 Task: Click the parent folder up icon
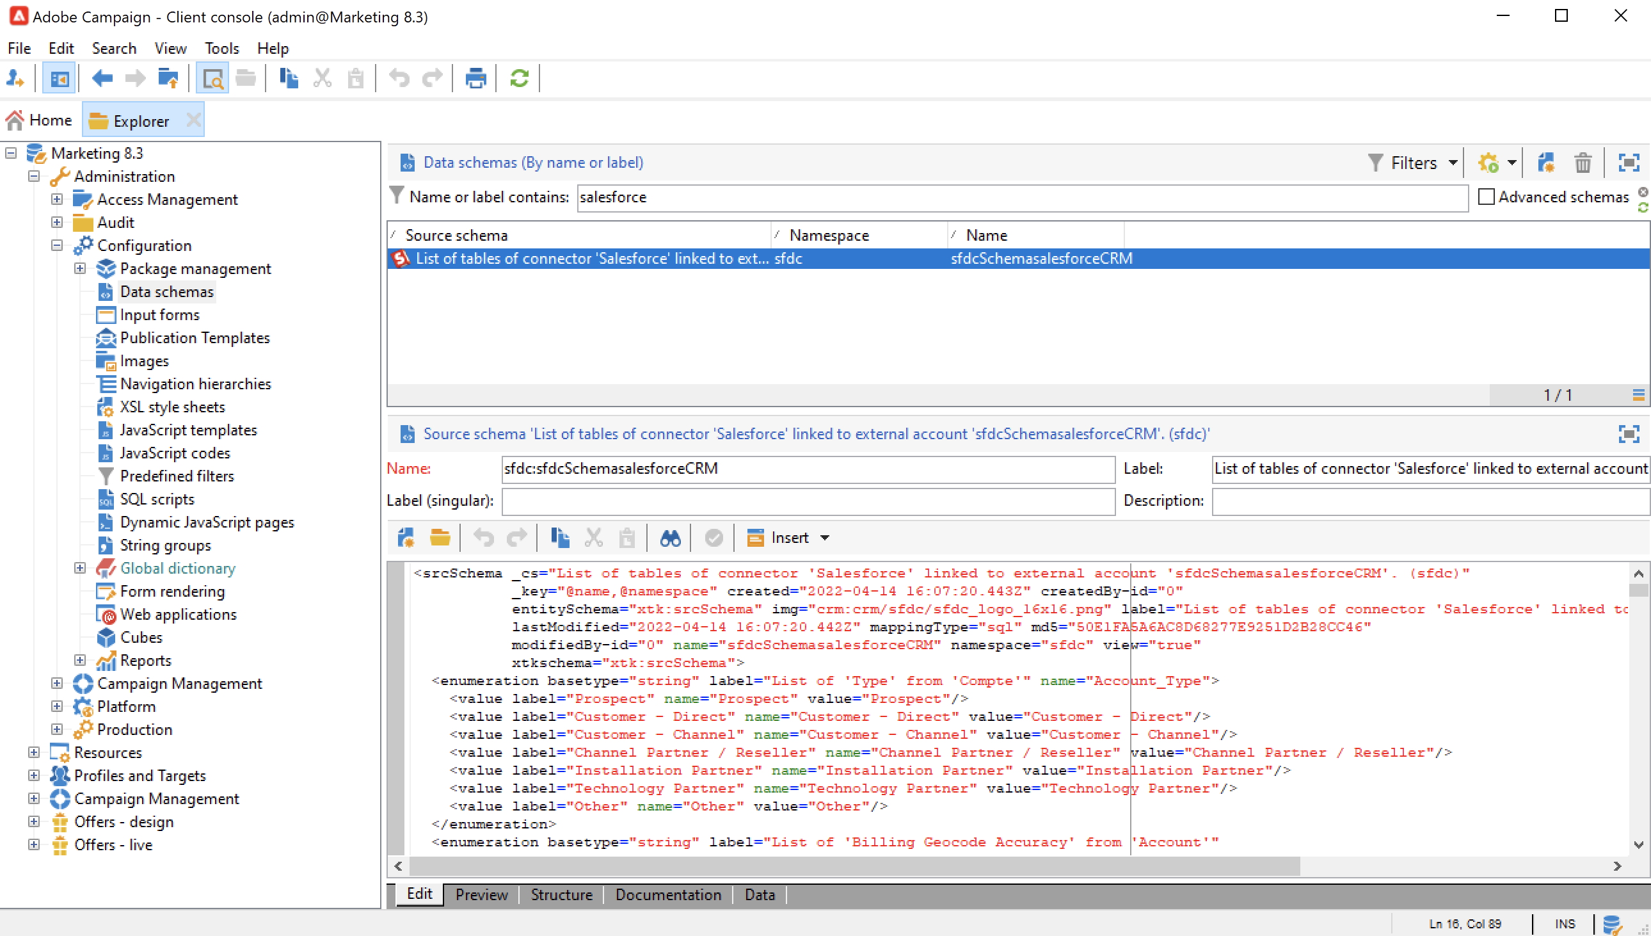coord(168,79)
